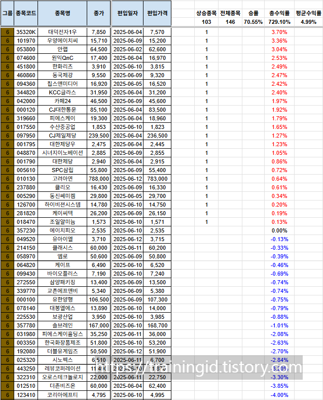Select the 승률 header cell
The width and height of the screenshot is (323, 400).
click(253, 13)
